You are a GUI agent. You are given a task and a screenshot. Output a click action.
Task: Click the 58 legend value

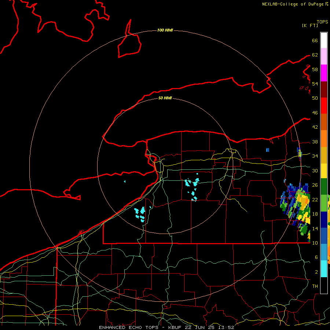315,69
